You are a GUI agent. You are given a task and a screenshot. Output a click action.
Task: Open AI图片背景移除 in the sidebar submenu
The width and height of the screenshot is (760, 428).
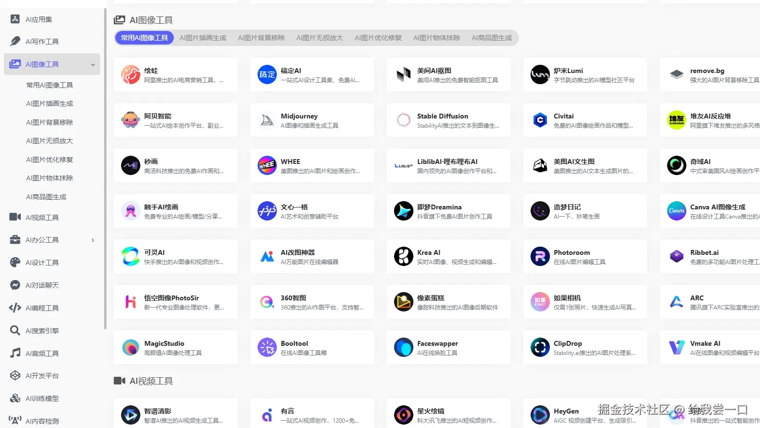click(50, 122)
